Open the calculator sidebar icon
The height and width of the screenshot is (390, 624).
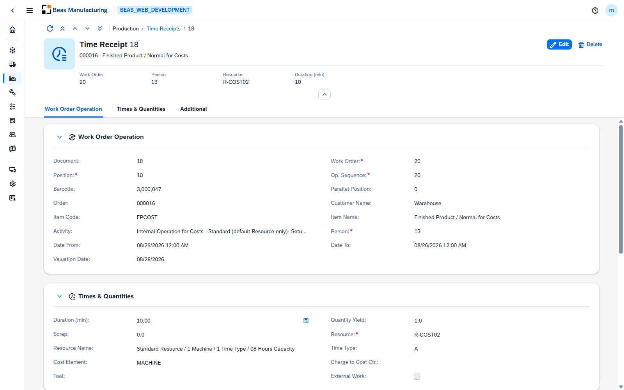point(12,121)
